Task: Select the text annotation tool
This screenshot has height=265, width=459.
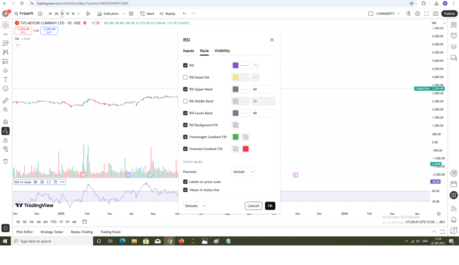Action: (x=5, y=80)
